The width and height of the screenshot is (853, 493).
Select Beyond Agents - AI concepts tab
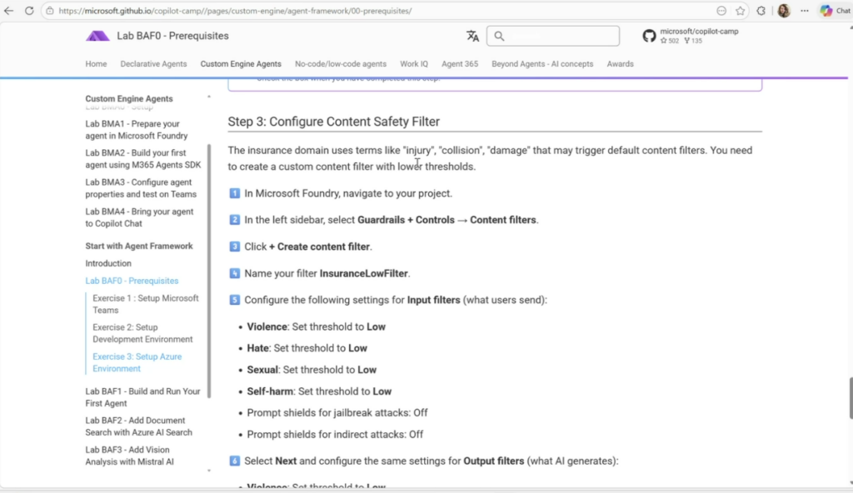542,64
